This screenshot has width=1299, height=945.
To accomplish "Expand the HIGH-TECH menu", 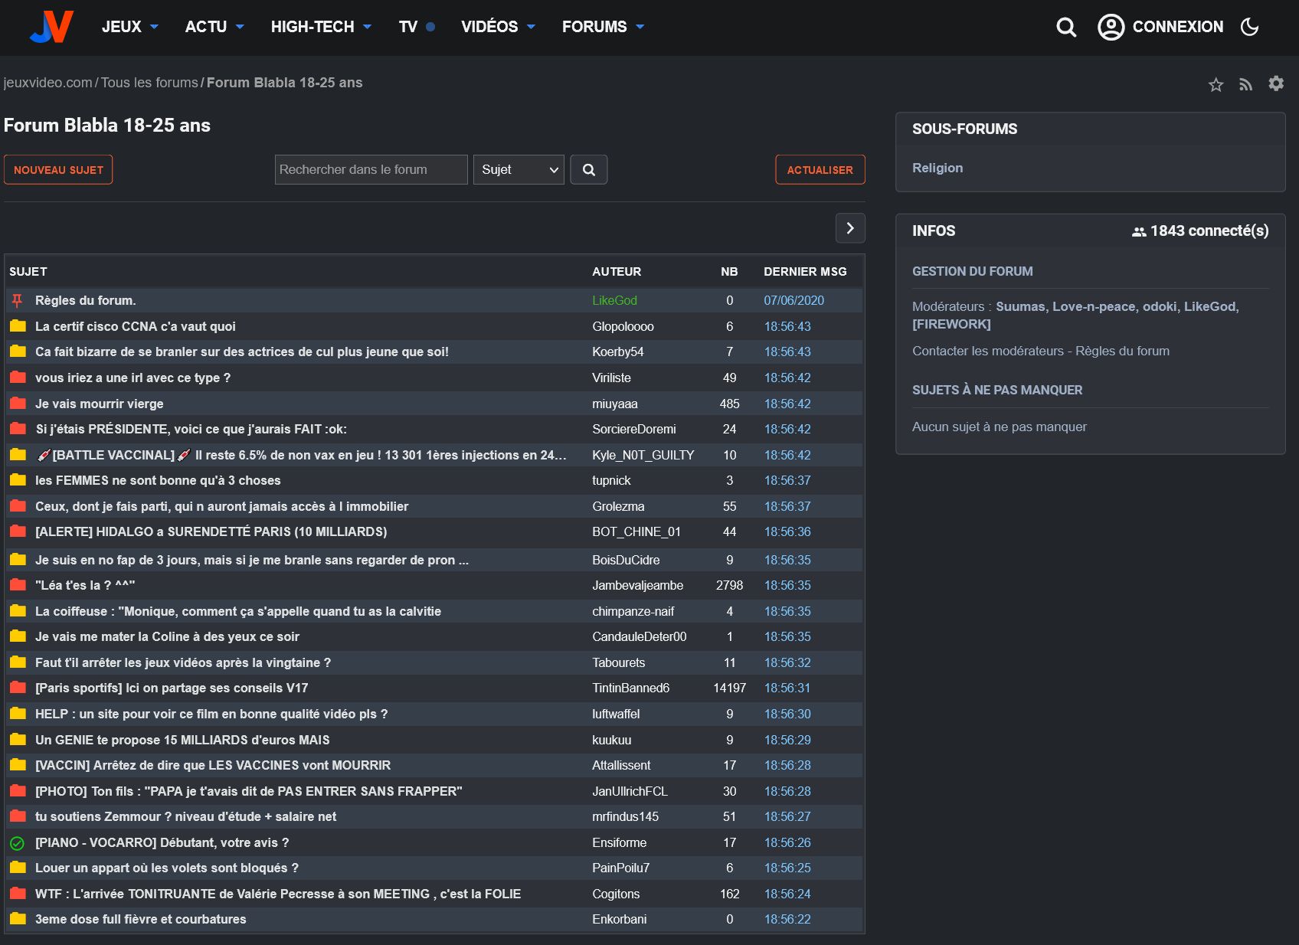I will pyautogui.click(x=321, y=27).
